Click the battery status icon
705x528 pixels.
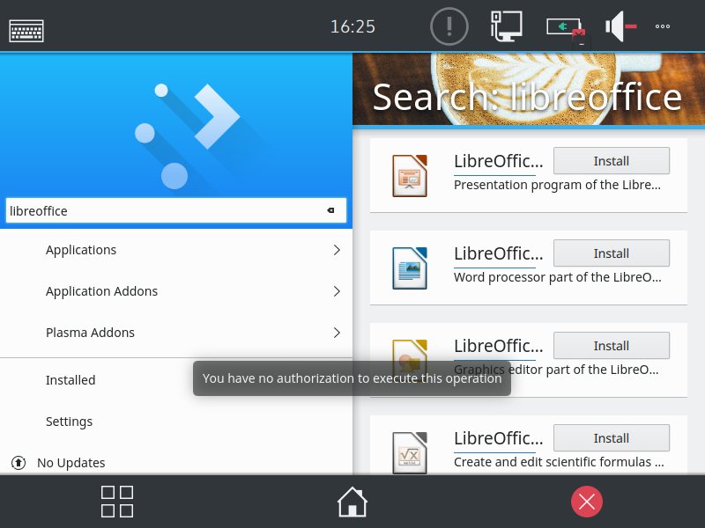pyautogui.click(x=565, y=28)
